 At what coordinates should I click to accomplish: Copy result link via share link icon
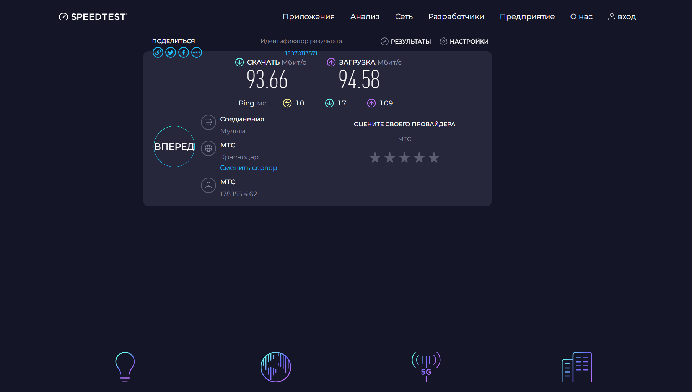click(158, 52)
